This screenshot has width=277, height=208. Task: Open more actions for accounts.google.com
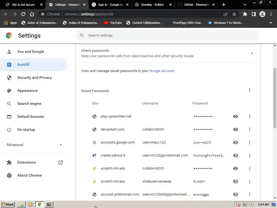[x=250, y=142]
